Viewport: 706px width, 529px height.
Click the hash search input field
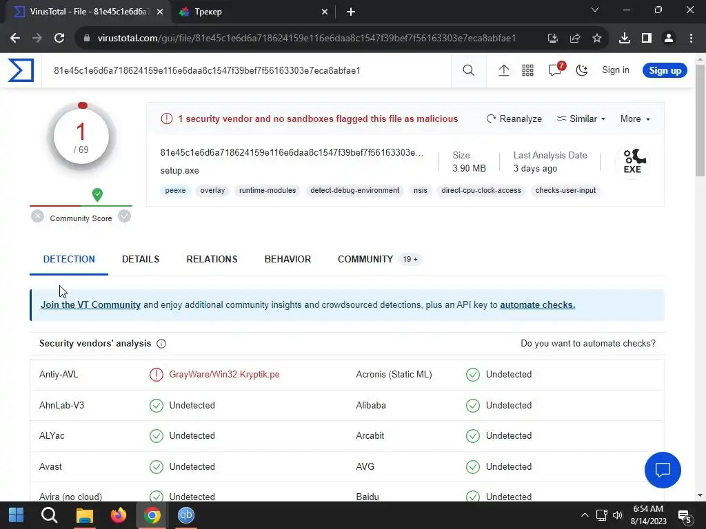pyautogui.click(x=246, y=71)
